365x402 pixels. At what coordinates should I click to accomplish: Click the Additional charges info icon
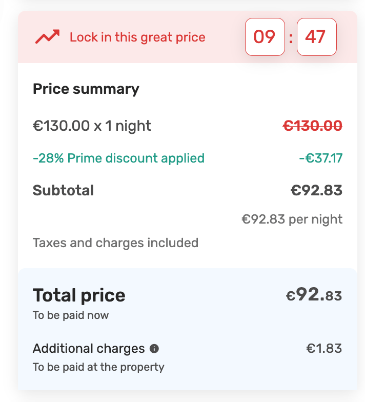154,349
